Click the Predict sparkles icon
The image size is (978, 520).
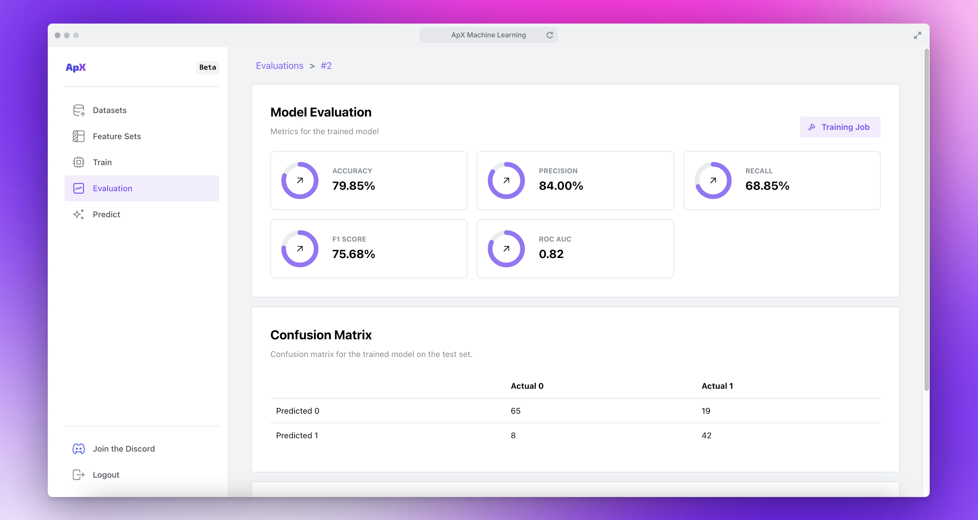tap(79, 214)
